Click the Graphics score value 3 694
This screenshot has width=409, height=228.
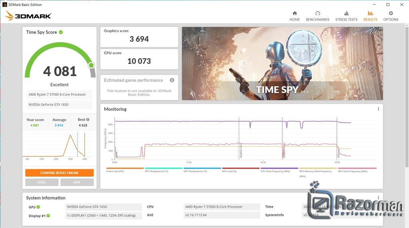[x=139, y=39]
